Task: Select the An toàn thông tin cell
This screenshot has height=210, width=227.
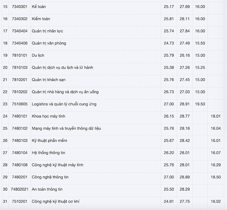Action: 47,189
